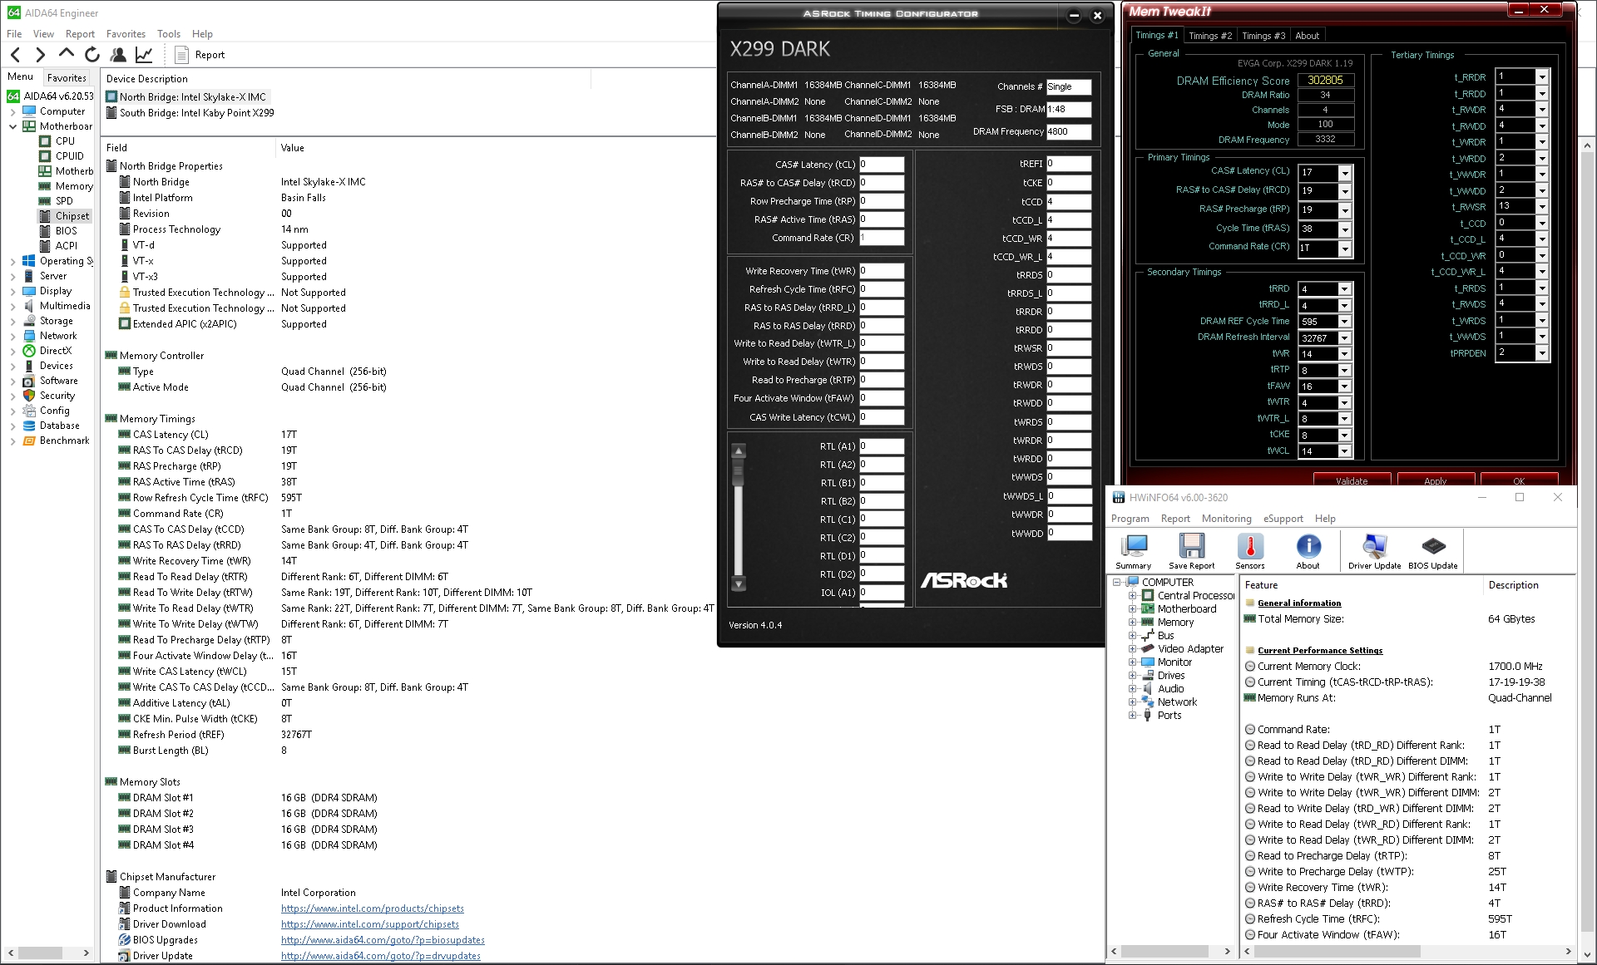Expand Central Processor node in HWiNFO tree
The height and width of the screenshot is (965, 1597).
(x=1132, y=596)
